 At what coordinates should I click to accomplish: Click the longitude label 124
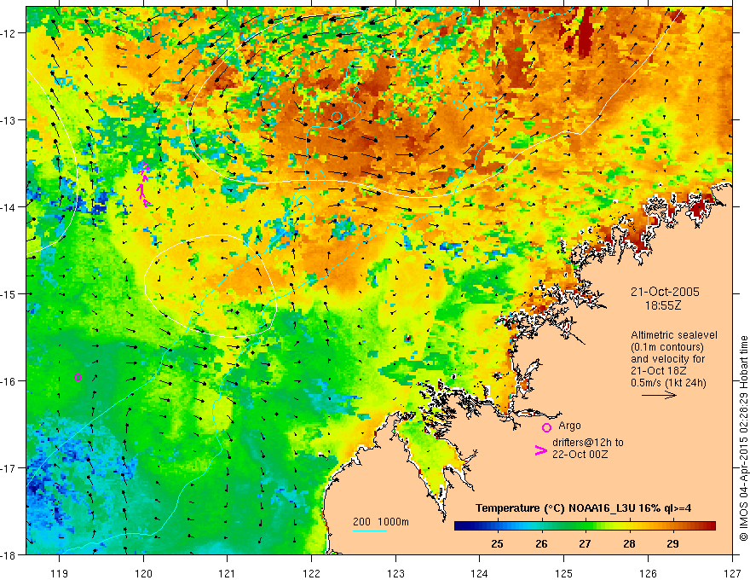pos(480,573)
